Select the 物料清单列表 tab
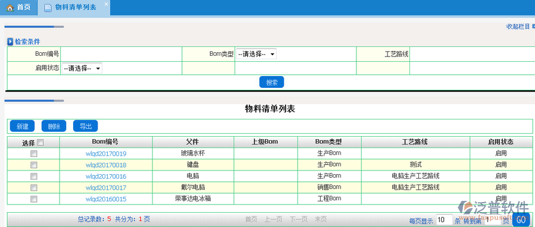This screenshot has height=227, width=535. [x=74, y=8]
